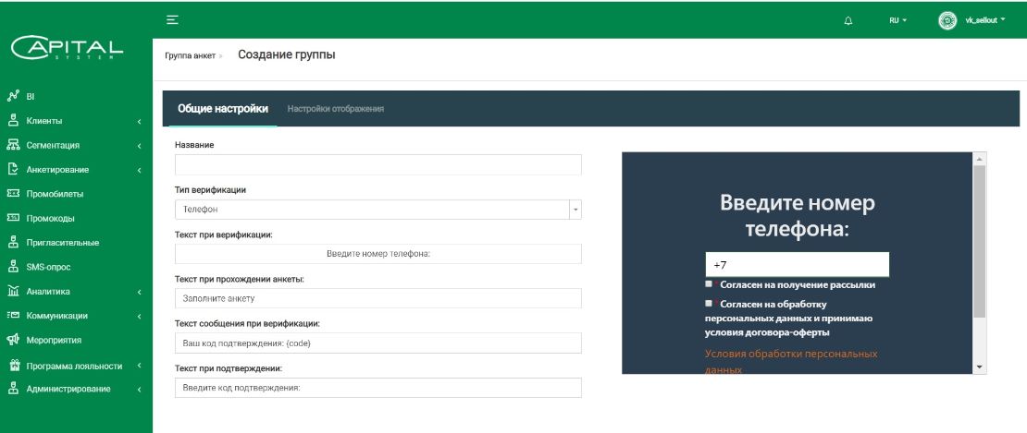
Task: Expand the Администрирование menu chevron
Action: (x=140, y=390)
